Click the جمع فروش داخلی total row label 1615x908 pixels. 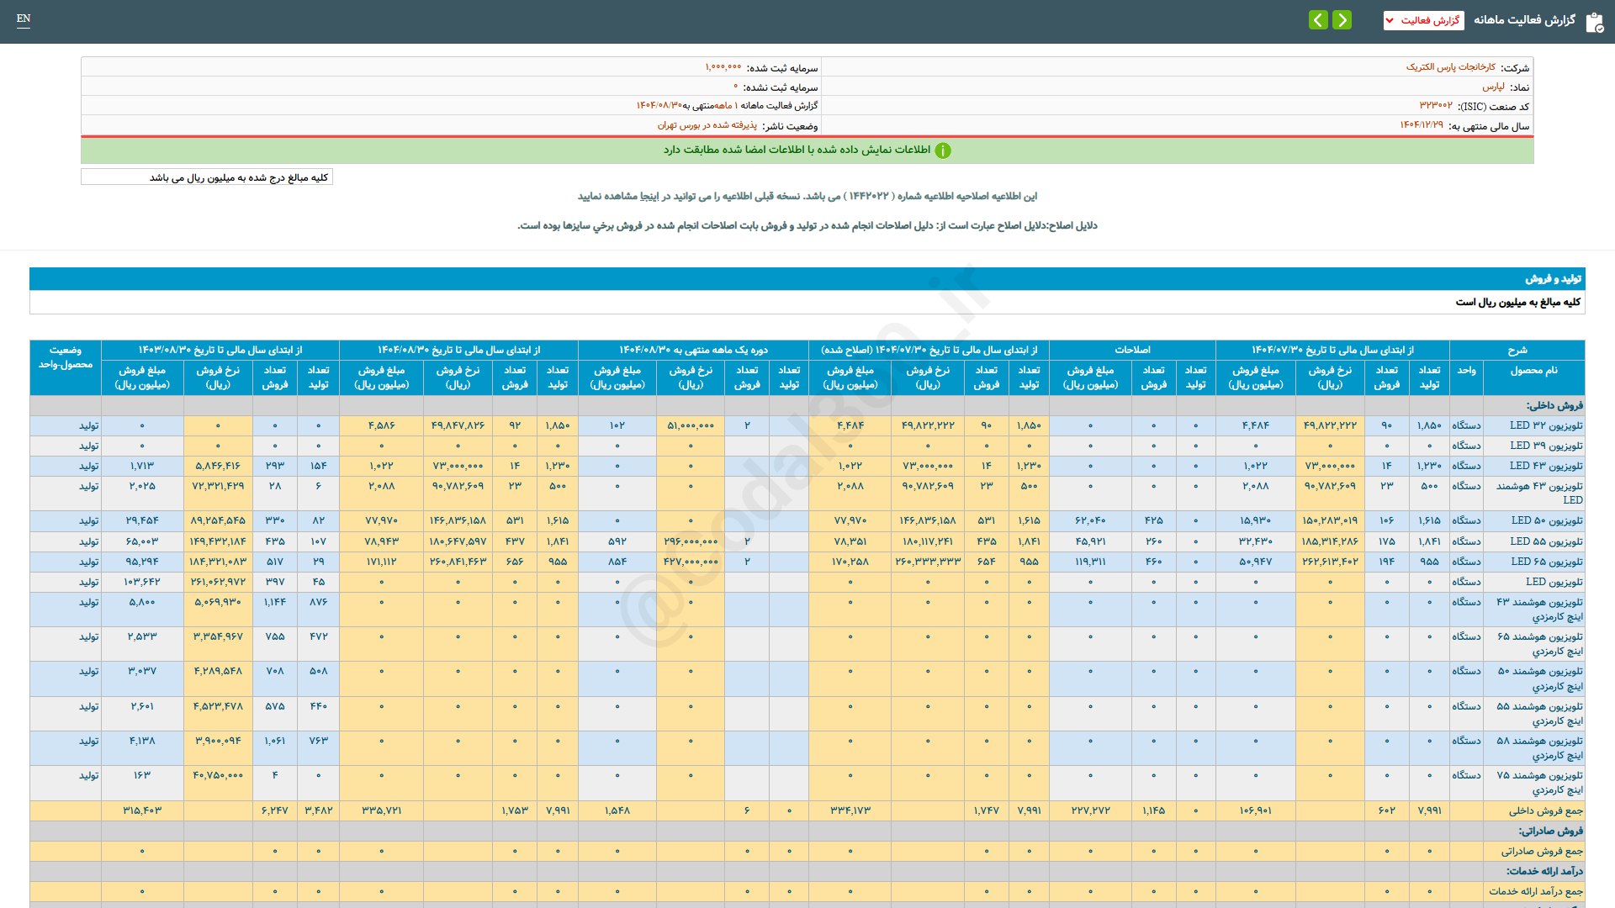click(x=1545, y=810)
